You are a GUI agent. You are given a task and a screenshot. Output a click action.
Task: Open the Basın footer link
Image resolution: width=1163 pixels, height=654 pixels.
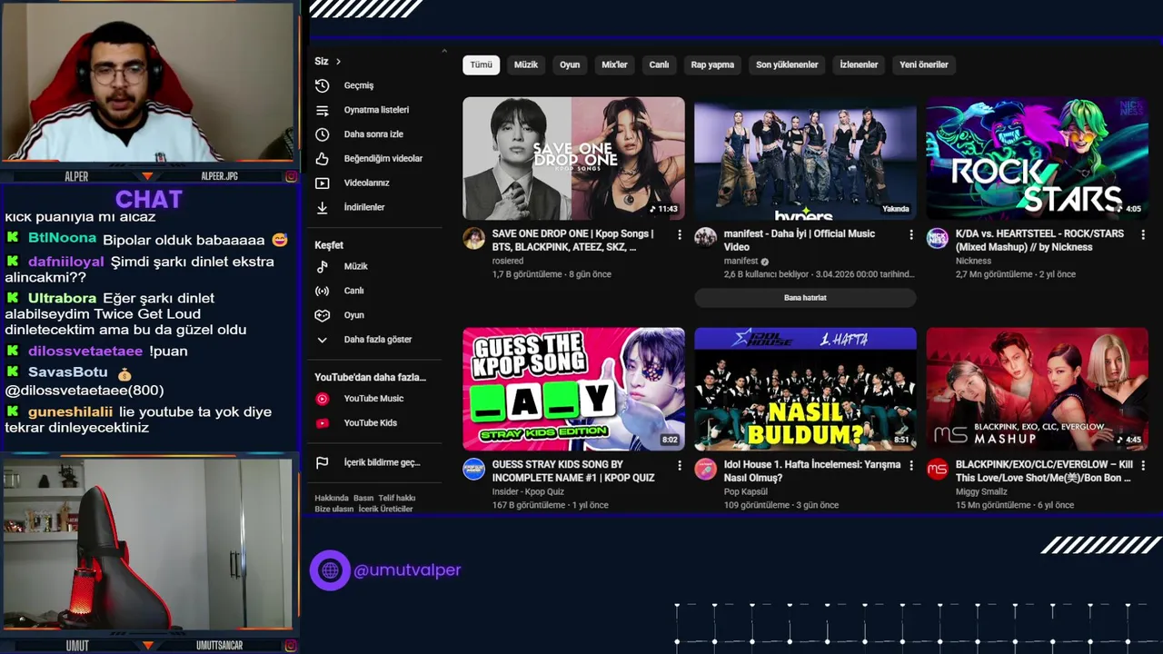[x=363, y=498]
